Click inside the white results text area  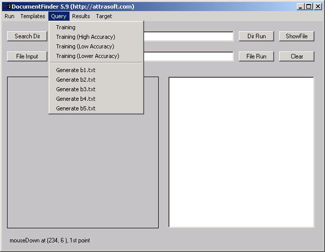point(241,152)
